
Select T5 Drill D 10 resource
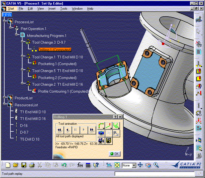pos(29,139)
